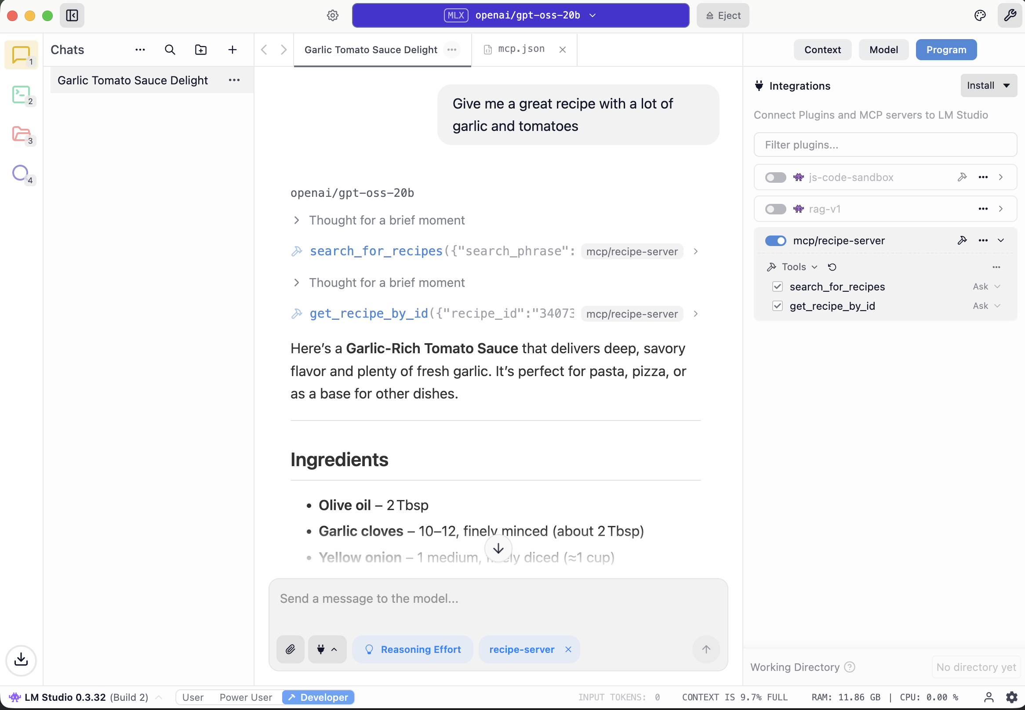Open the settings gear next to model selector
Viewport: 1025px width, 710px height.
click(332, 15)
